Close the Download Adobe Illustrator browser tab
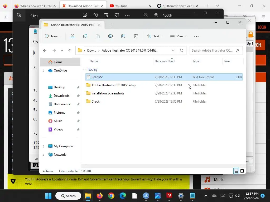 pos(102,6)
